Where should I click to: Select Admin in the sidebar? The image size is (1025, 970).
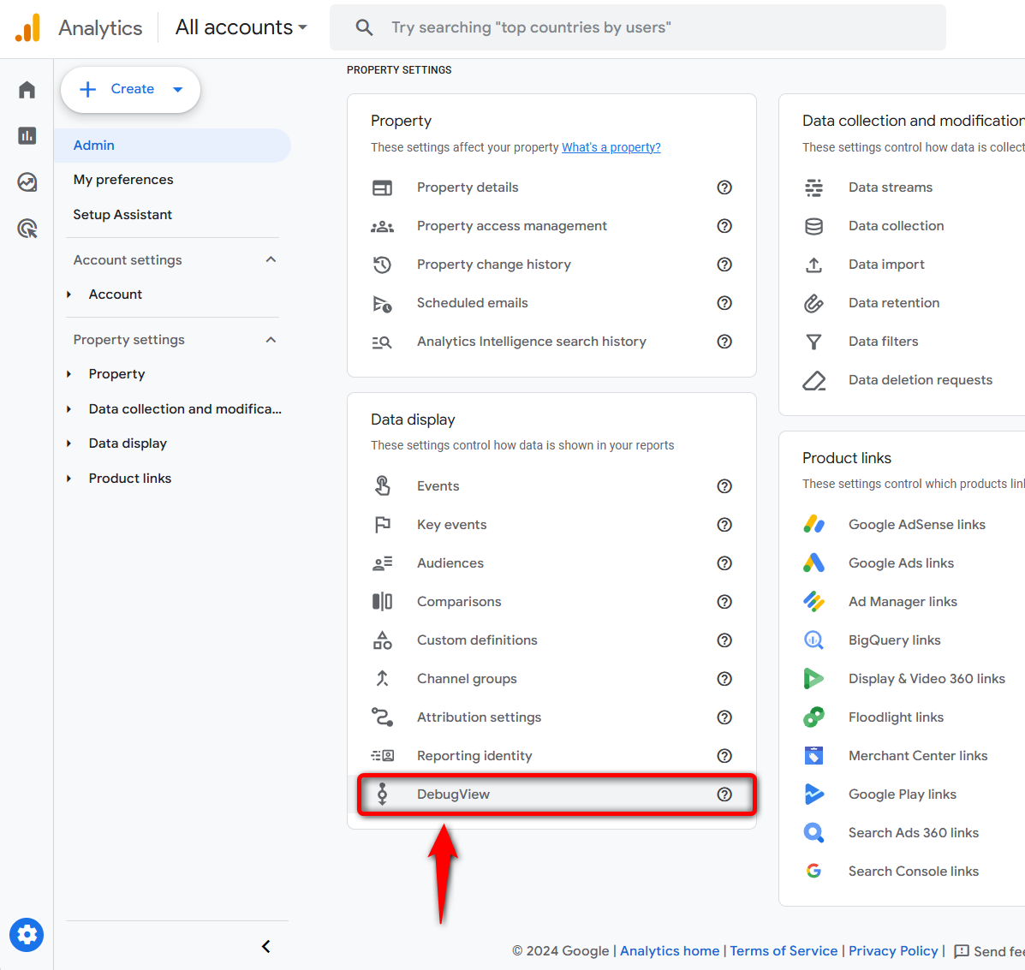click(x=173, y=146)
